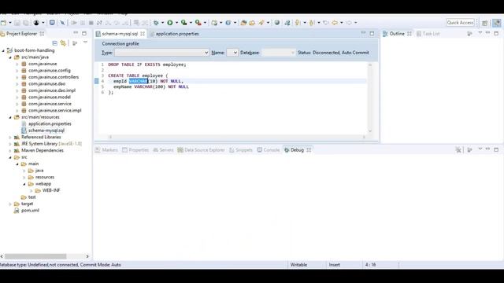Click the 'Writable' status bar entry
The width and height of the screenshot is (504, 283).
point(298,265)
